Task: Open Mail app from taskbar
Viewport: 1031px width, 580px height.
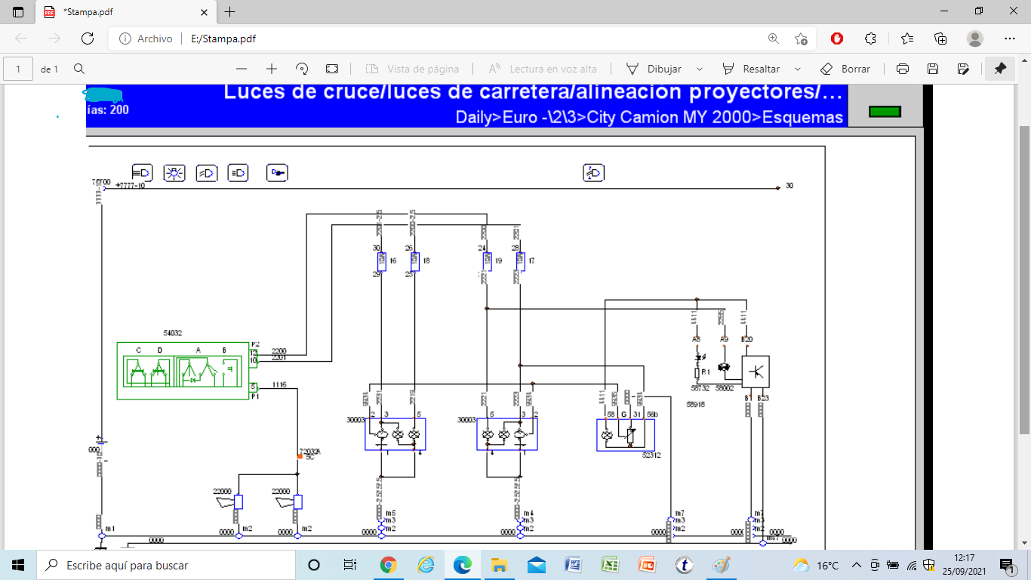Action: (x=537, y=565)
